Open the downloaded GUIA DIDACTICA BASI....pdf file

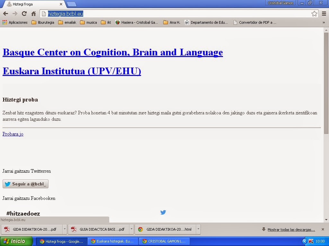tap(99, 229)
